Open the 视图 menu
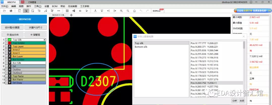Viewport: 272px width, 105px height. pos(21,6)
